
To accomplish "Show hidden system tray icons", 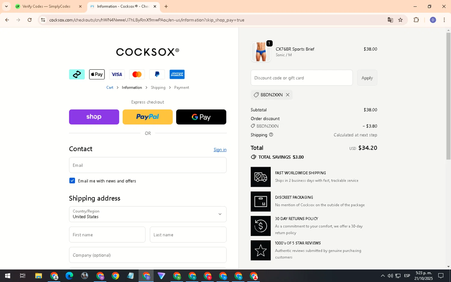I will coord(382,276).
